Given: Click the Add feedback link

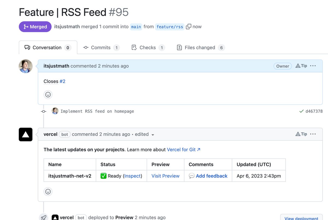Looking at the screenshot, I should (x=212, y=176).
